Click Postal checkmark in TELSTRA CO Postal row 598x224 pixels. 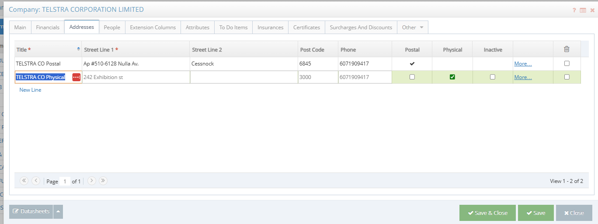point(412,64)
